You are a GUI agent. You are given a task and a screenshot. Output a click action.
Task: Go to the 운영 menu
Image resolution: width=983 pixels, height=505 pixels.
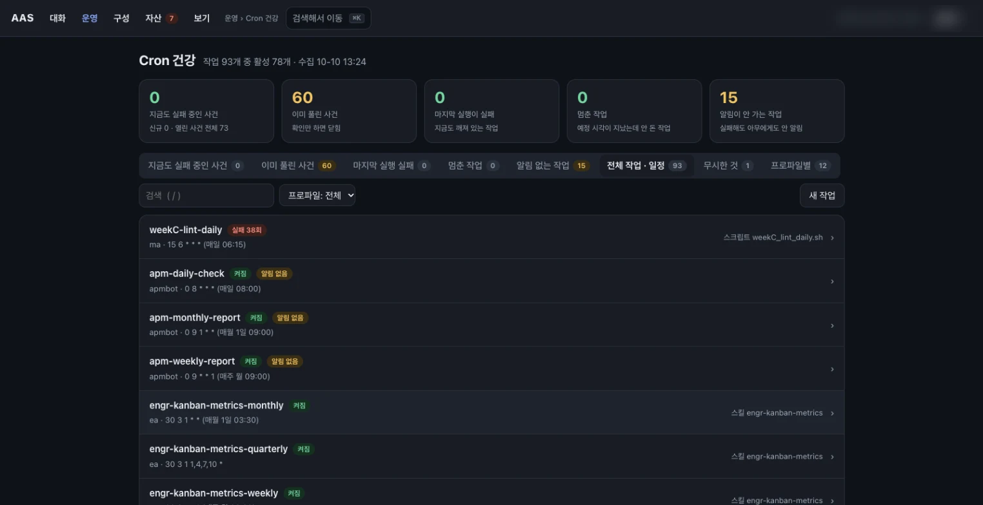[90, 18]
